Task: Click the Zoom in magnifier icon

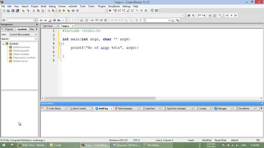Action: (x=126, y=20)
